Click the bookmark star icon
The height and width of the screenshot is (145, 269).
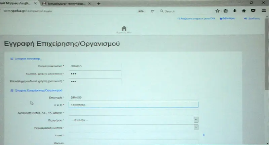217,11
